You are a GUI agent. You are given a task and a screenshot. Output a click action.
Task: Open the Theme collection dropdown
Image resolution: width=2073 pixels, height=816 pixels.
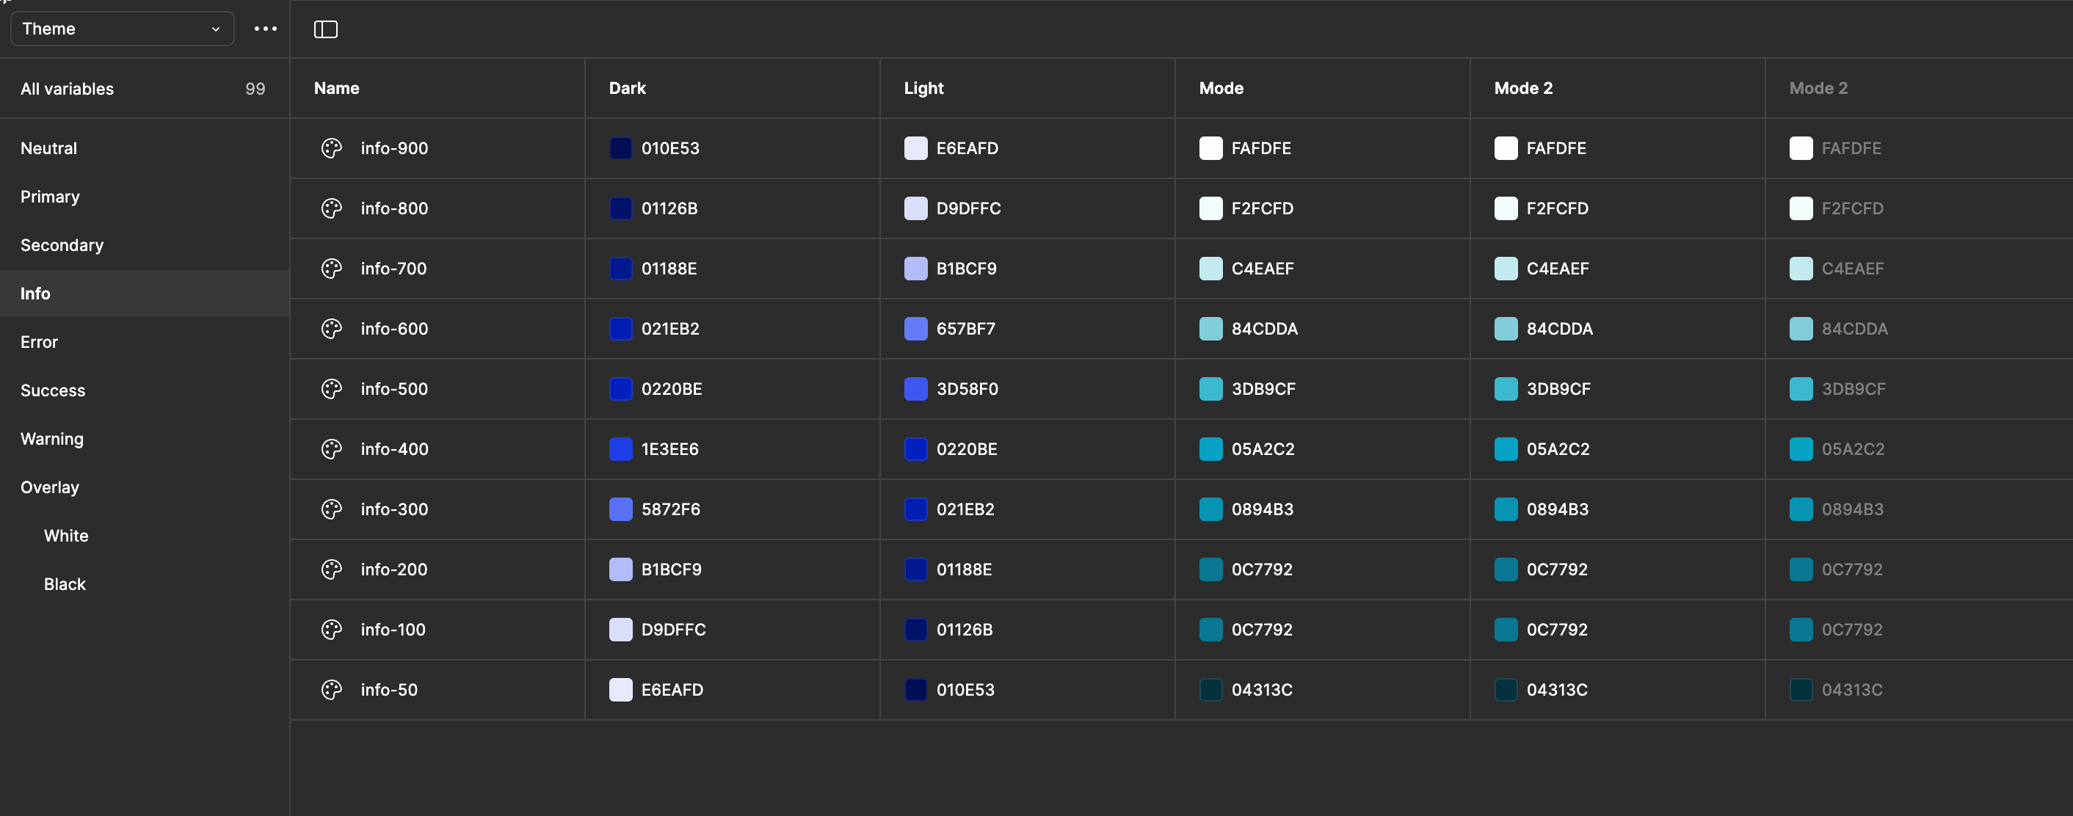coord(123,29)
